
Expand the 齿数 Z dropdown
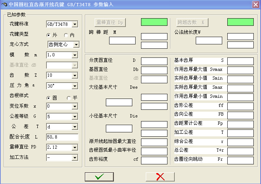click(75, 76)
